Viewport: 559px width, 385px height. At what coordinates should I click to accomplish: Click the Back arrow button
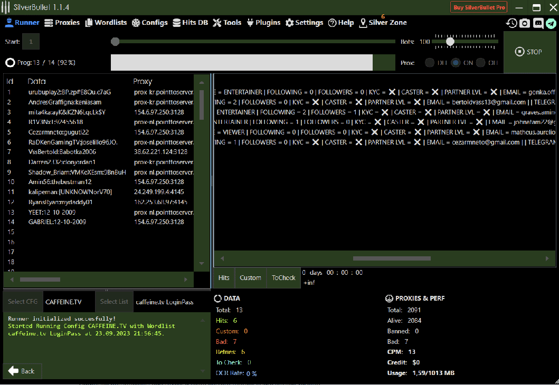pos(22,371)
